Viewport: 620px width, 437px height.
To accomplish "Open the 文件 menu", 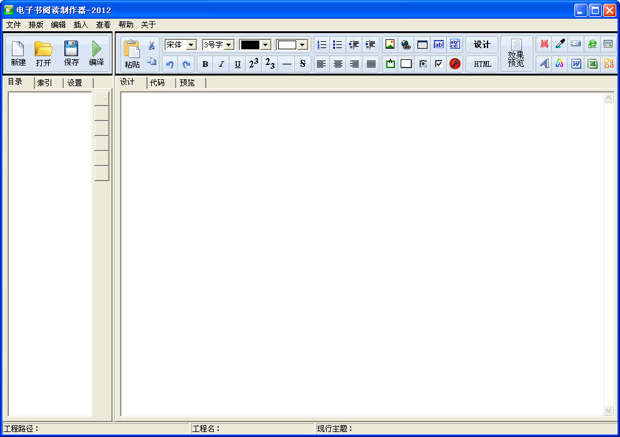I will [14, 24].
